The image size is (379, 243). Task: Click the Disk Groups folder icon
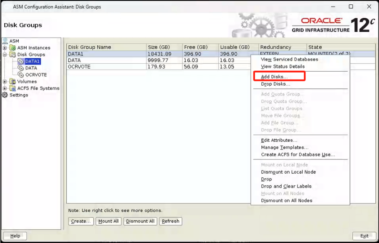(13, 54)
